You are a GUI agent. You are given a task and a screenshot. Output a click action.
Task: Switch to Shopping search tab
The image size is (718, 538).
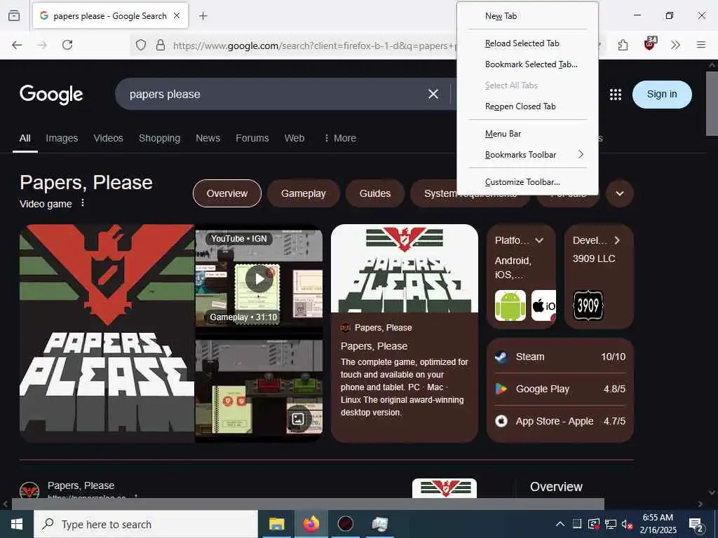point(159,138)
